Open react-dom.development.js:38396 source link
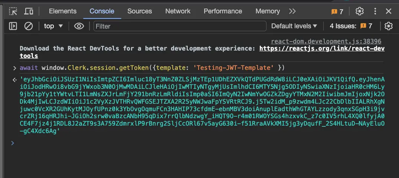 [326, 41]
